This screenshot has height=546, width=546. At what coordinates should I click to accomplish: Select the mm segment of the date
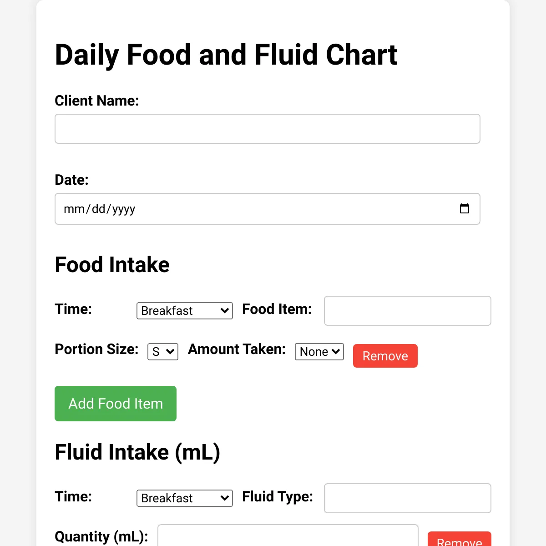(74, 209)
